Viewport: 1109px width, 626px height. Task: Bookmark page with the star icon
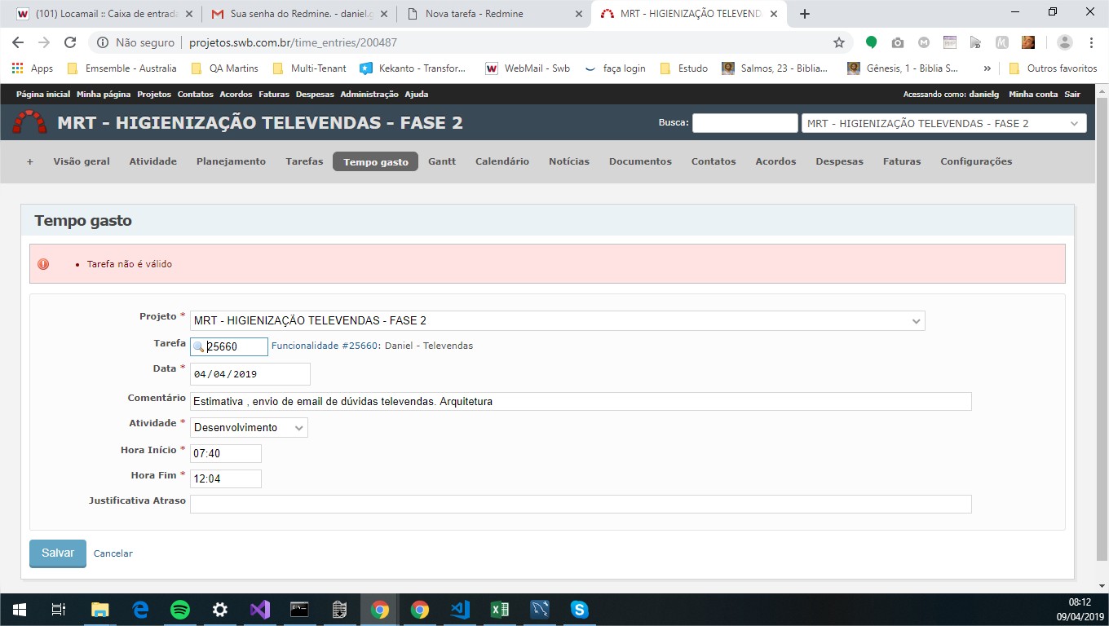(x=838, y=42)
